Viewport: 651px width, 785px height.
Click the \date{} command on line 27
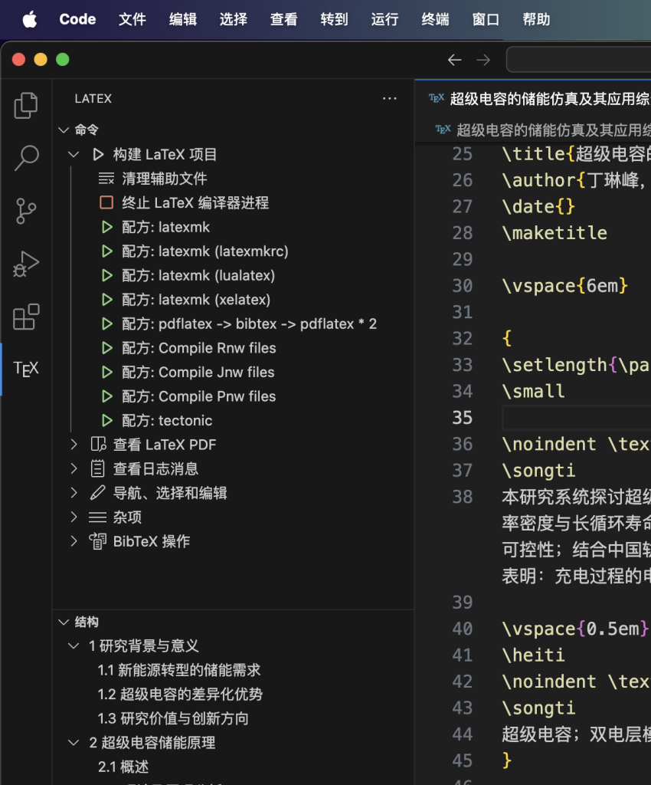click(x=538, y=207)
